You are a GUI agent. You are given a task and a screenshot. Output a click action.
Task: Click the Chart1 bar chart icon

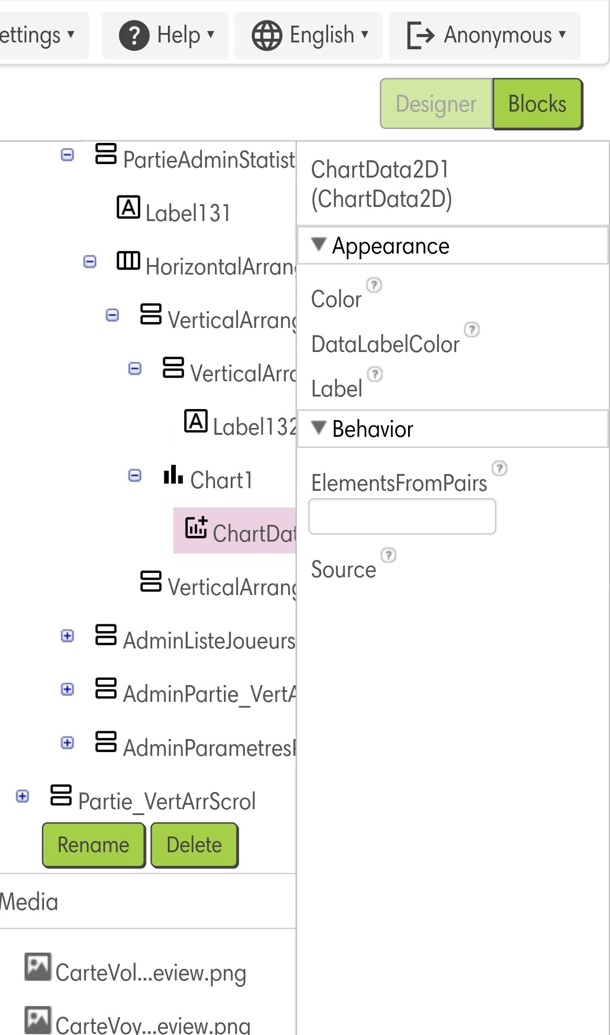[173, 475]
